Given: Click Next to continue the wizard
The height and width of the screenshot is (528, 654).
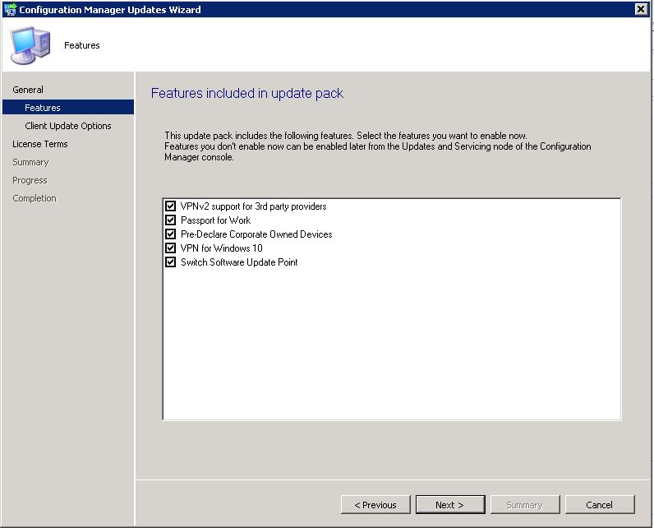Looking at the screenshot, I should [x=450, y=505].
